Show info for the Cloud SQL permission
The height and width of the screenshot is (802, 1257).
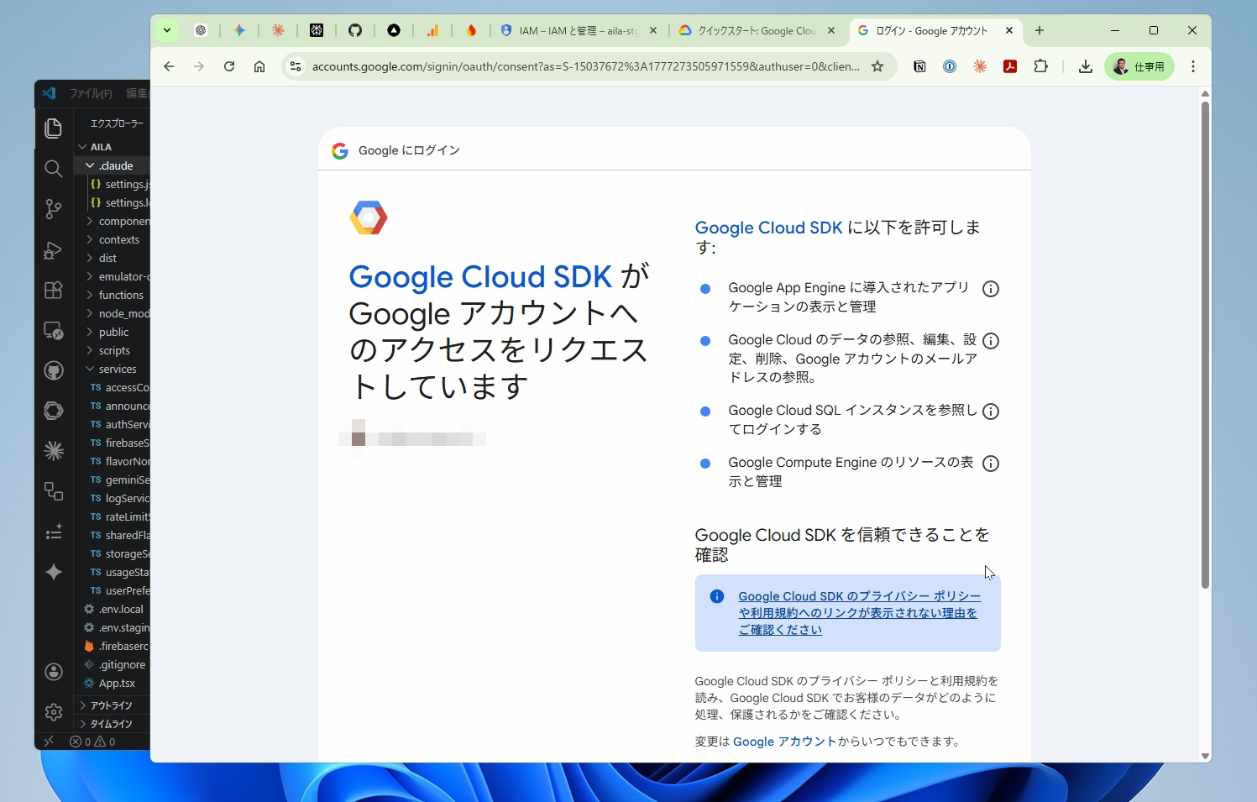point(991,411)
